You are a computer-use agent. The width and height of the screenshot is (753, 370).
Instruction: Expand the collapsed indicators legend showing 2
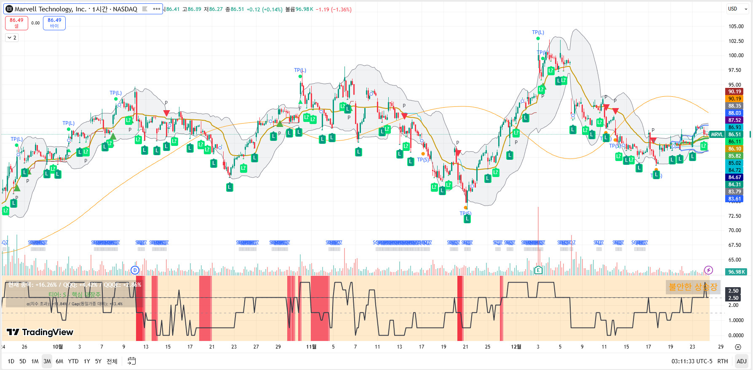(12, 38)
